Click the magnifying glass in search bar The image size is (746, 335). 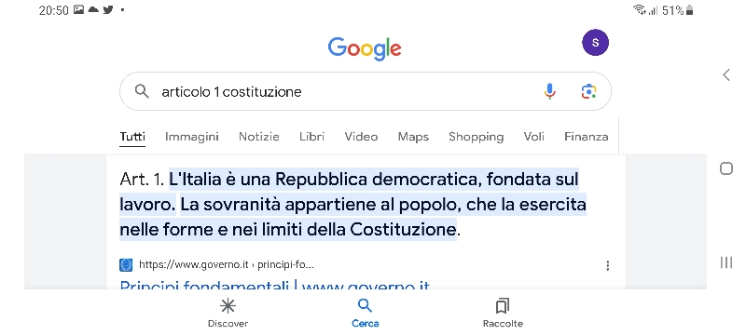coord(142,90)
